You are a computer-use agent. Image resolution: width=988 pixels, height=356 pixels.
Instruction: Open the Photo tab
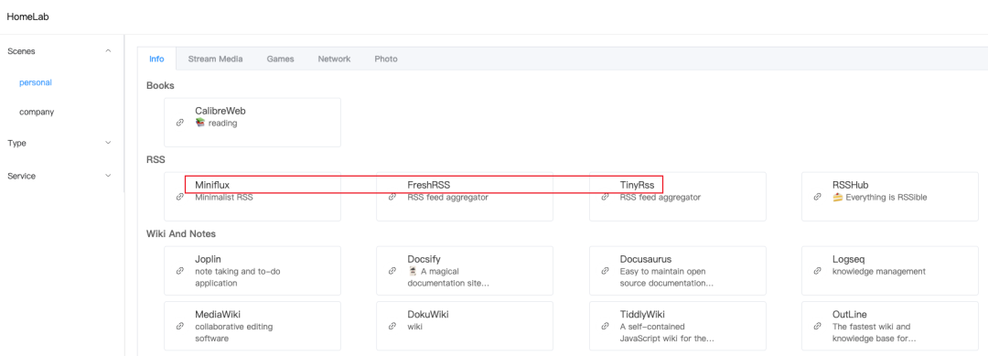[x=386, y=59]
